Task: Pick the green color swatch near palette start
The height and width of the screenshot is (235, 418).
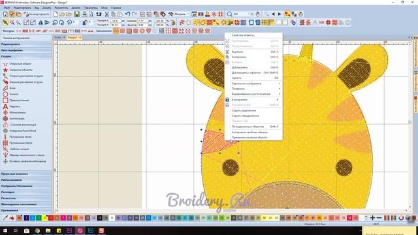Action: [39, 218]
